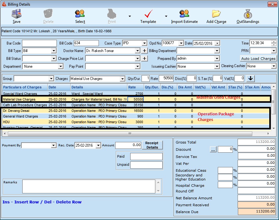Screen dimensions: 279x220
Task: Click the plus button beside Charge Price List
Action: 144,59
